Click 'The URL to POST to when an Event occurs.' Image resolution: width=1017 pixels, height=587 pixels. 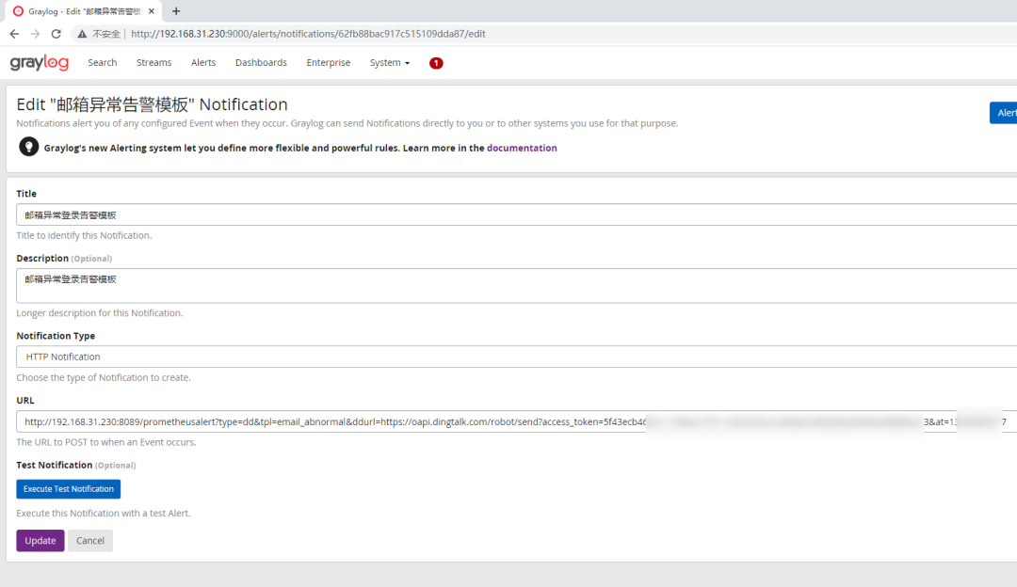point(105,442)
